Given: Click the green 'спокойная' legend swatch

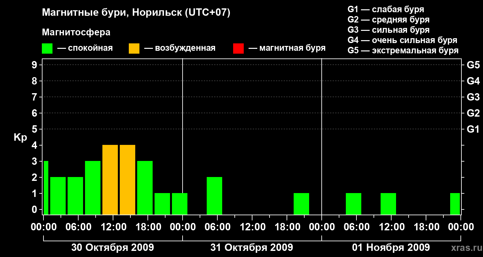Looking at the screenshot, I should 47,49.
